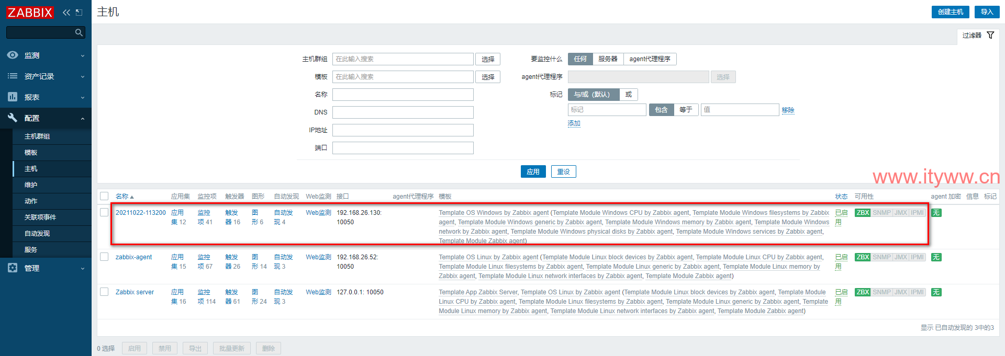Select agent代理程序 monitoring option
Image resolution: width=1005 pixels, height=356 pixels.
[x=650, y=59]
